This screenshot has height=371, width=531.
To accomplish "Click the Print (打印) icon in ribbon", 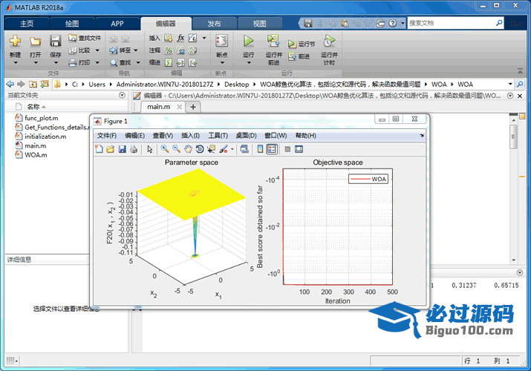I will click(73, 62).
